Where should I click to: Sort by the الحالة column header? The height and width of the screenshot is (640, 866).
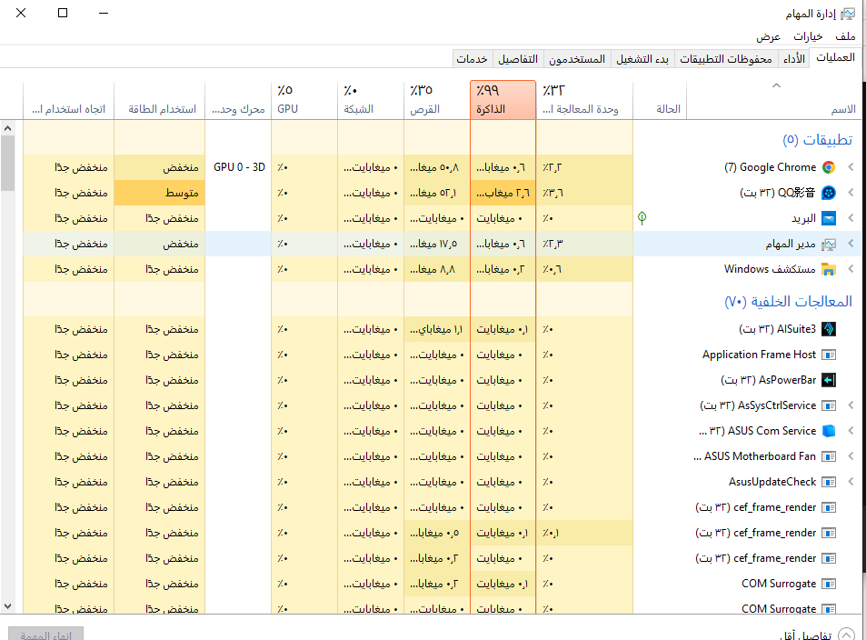point(660,99)
